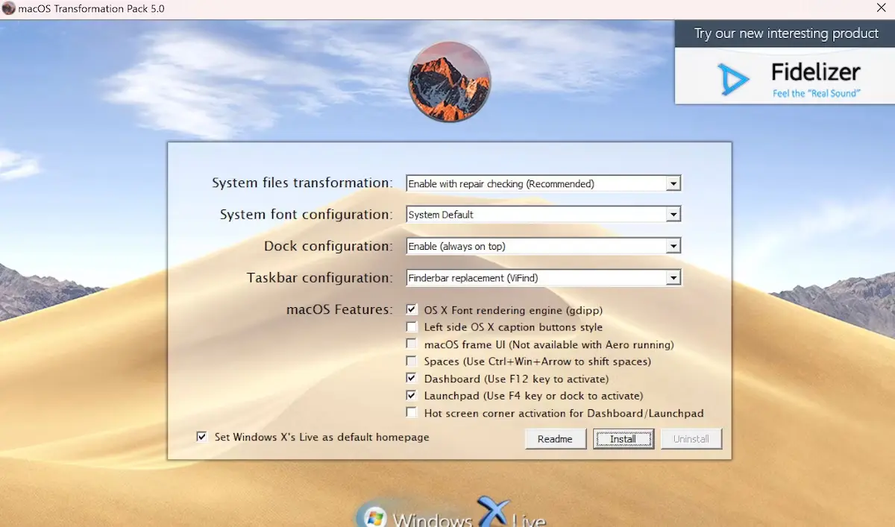
Task: Click the 'System font configuration:' label
Action: (306, 215)
